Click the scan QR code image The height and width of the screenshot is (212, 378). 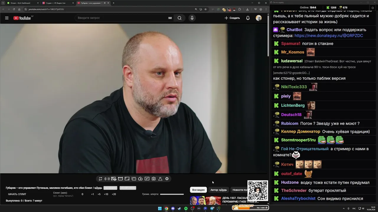coord(258,191)
